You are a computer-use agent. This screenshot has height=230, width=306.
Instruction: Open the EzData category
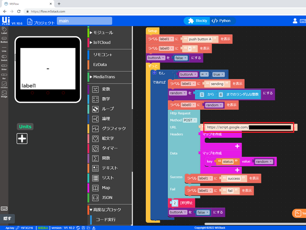coord(100,64)
